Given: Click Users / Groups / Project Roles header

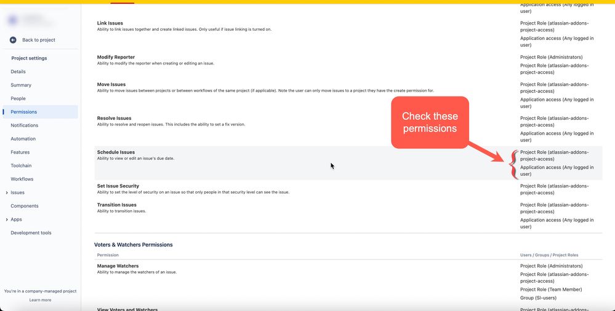Looking at the screenshot, I should (549, 255).
